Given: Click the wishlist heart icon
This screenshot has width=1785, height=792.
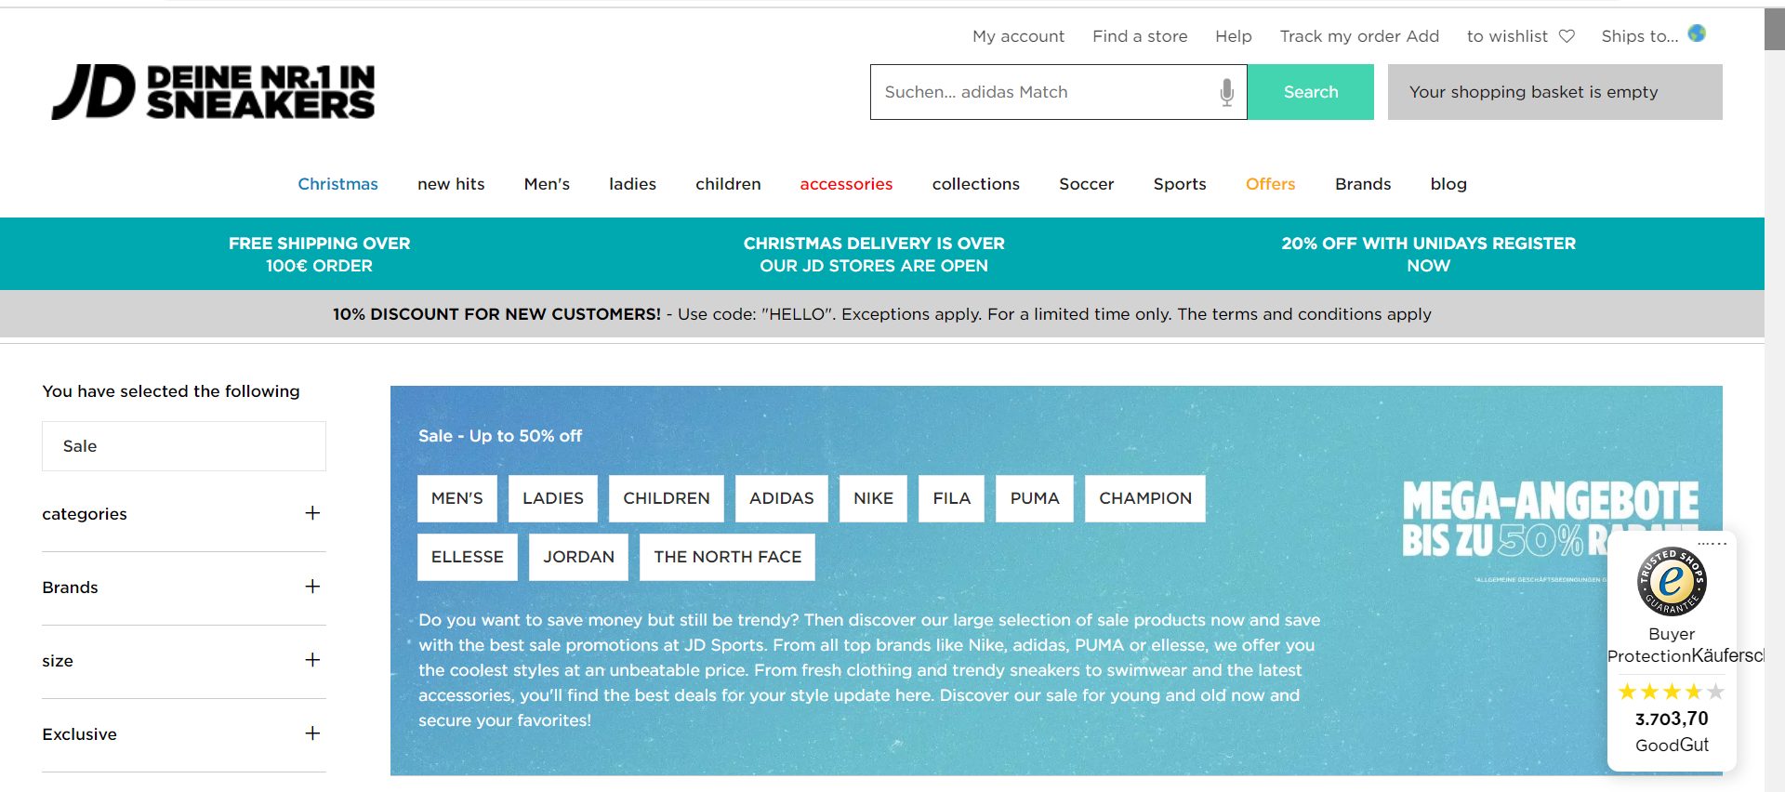Looking at the screenshot, I should pos(1567,36).
